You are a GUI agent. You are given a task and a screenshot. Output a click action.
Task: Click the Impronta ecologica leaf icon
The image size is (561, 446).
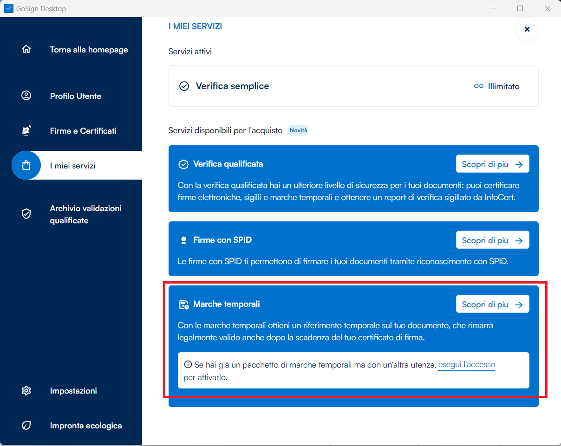(x=26, y=425)
